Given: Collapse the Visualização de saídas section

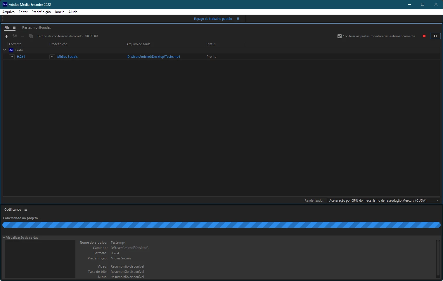Looking at the screenshot, I should pyautogui.click(x=4, y=238).
